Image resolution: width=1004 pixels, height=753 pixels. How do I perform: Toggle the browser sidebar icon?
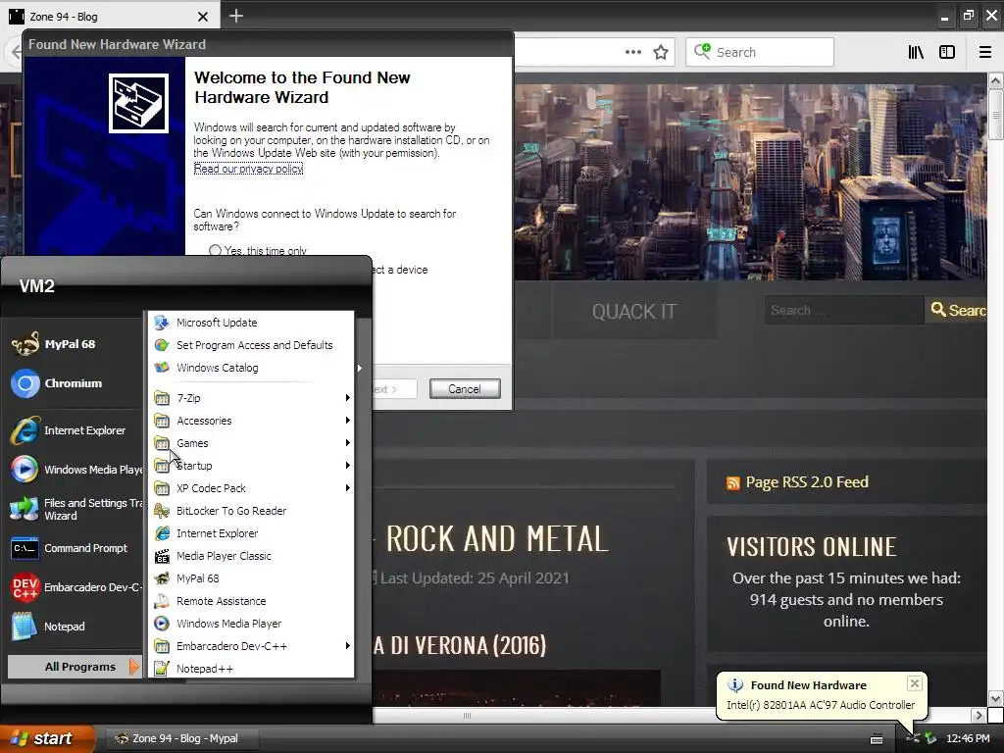[x=947, y=52]
